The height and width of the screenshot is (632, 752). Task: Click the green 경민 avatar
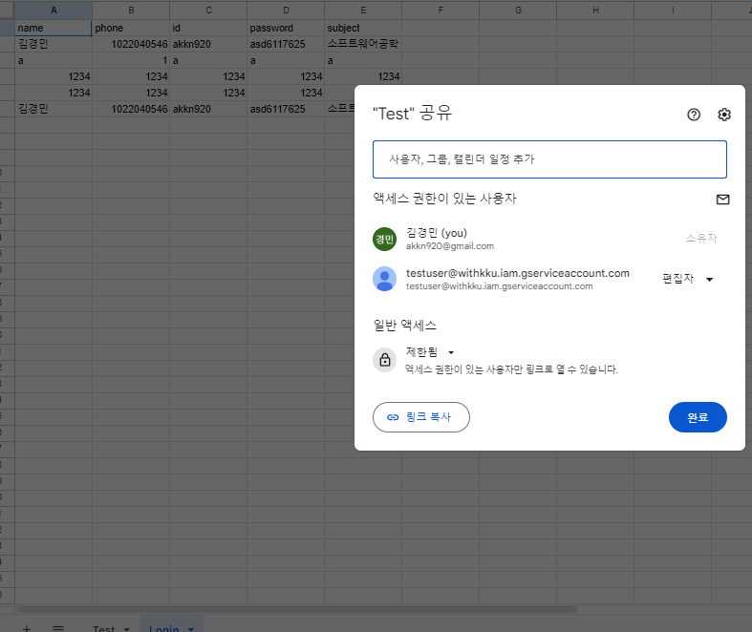click(x=385, y=239)
